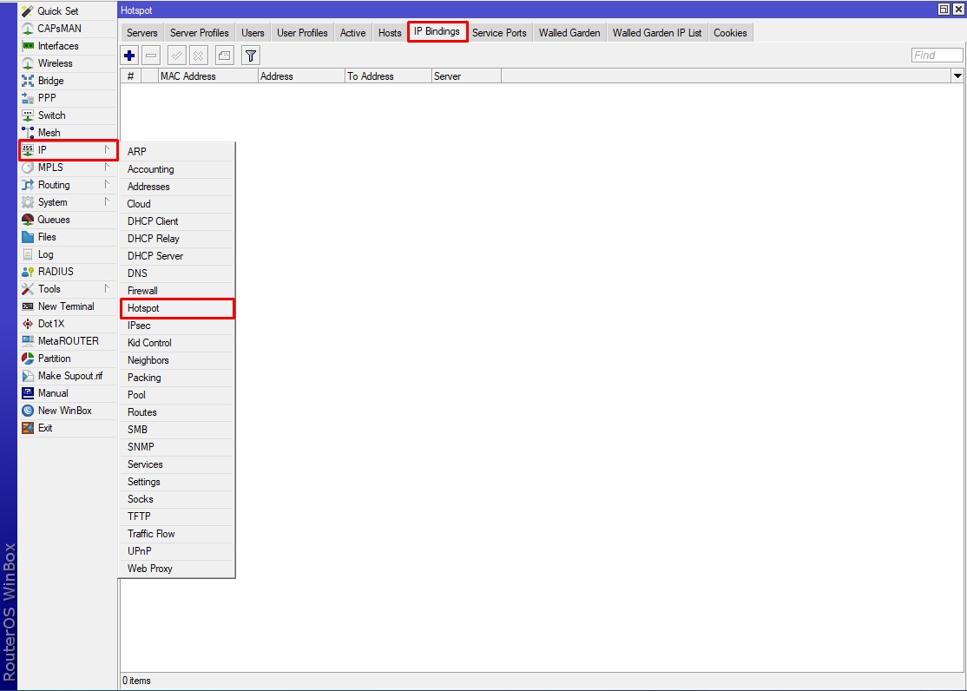Expand the Routing submenu
This screenshot has width=967, height=691.
[x=67, y=185]
